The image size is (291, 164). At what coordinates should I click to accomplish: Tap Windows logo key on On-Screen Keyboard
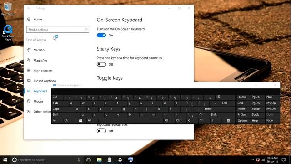click(x=80, y=120)
